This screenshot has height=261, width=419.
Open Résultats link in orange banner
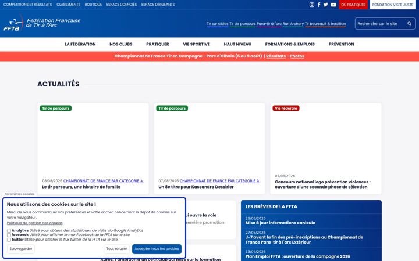tap(276, 56)
